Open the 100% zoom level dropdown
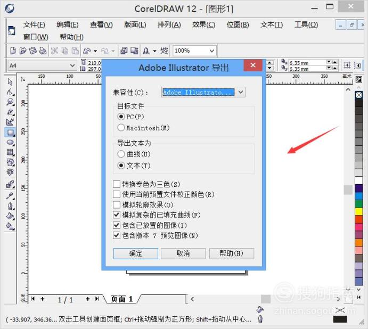Viewport: 368px width, 329px height. [x=212, y=51]
